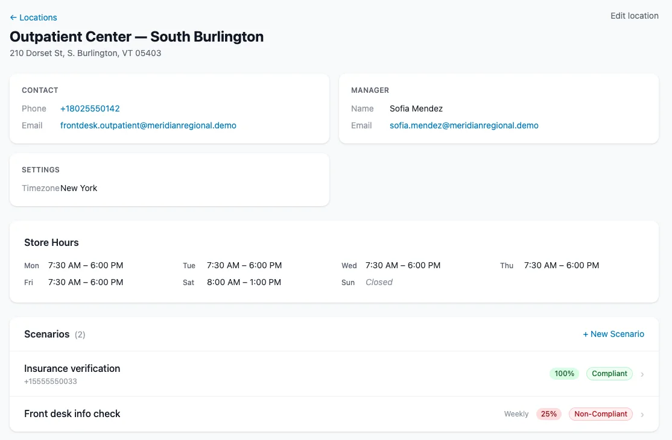Open Insurance verification scenario
The width and height of the screenshot is (672, 440).
point(334,374)
